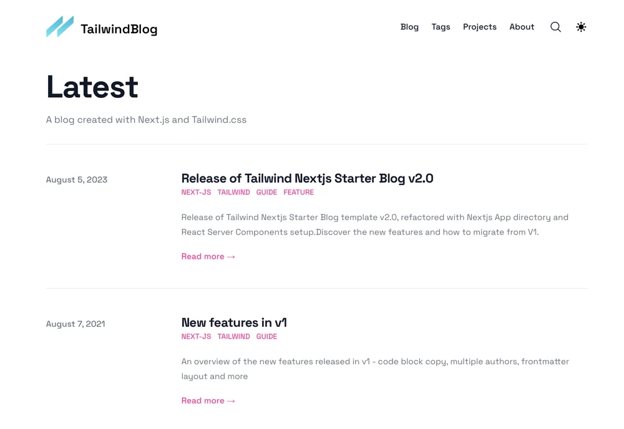
Task: Open 'Release of Tailwind Nextjs Starter Blog v2.0' post
Action: tap(307, 178)
